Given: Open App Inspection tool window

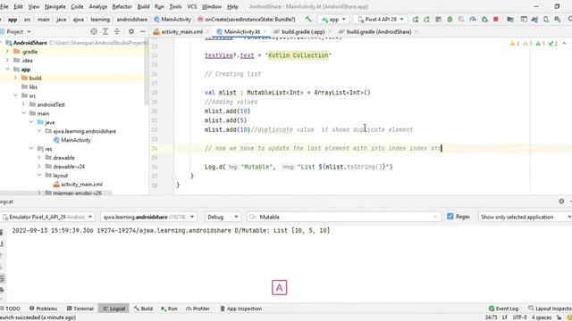Looking at the screenshot, I should click(240, 309).
